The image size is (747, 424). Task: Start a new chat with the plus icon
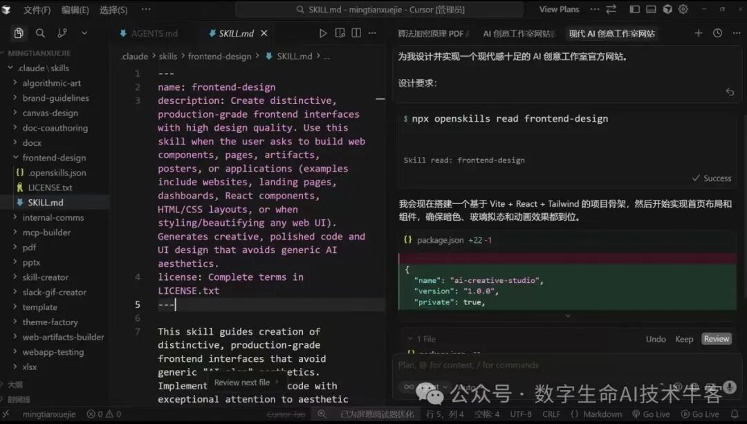[x=698, y=33]
